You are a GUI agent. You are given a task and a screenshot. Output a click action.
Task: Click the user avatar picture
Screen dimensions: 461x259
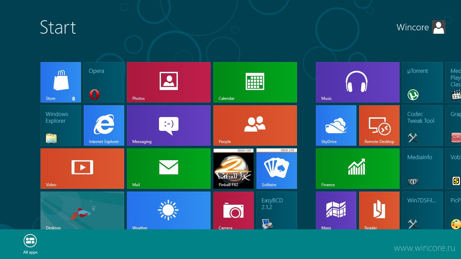(438, 27)
